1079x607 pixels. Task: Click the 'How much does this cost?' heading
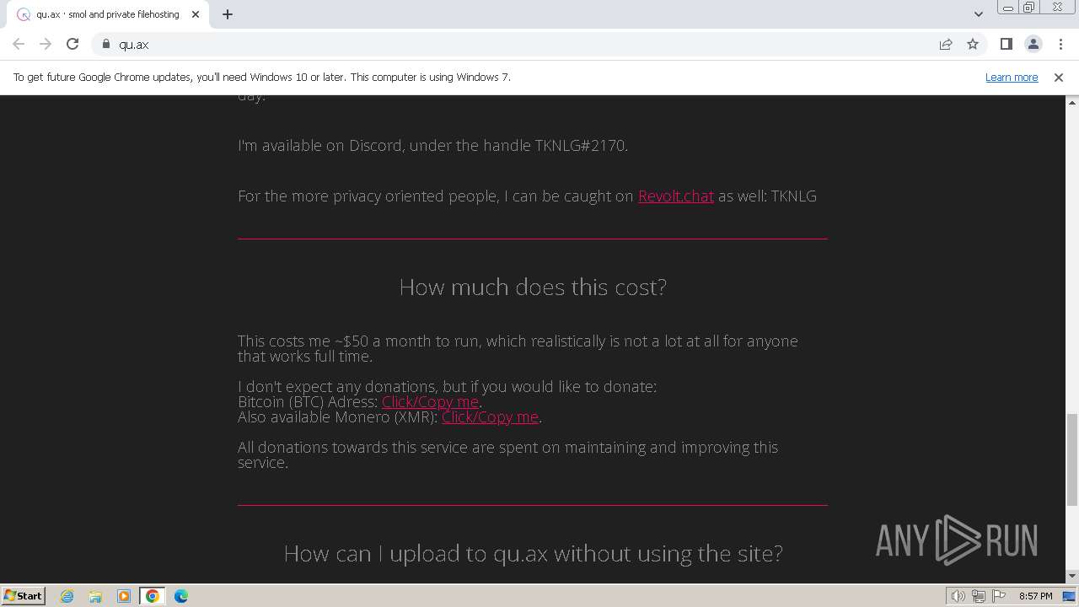[533, 287]
